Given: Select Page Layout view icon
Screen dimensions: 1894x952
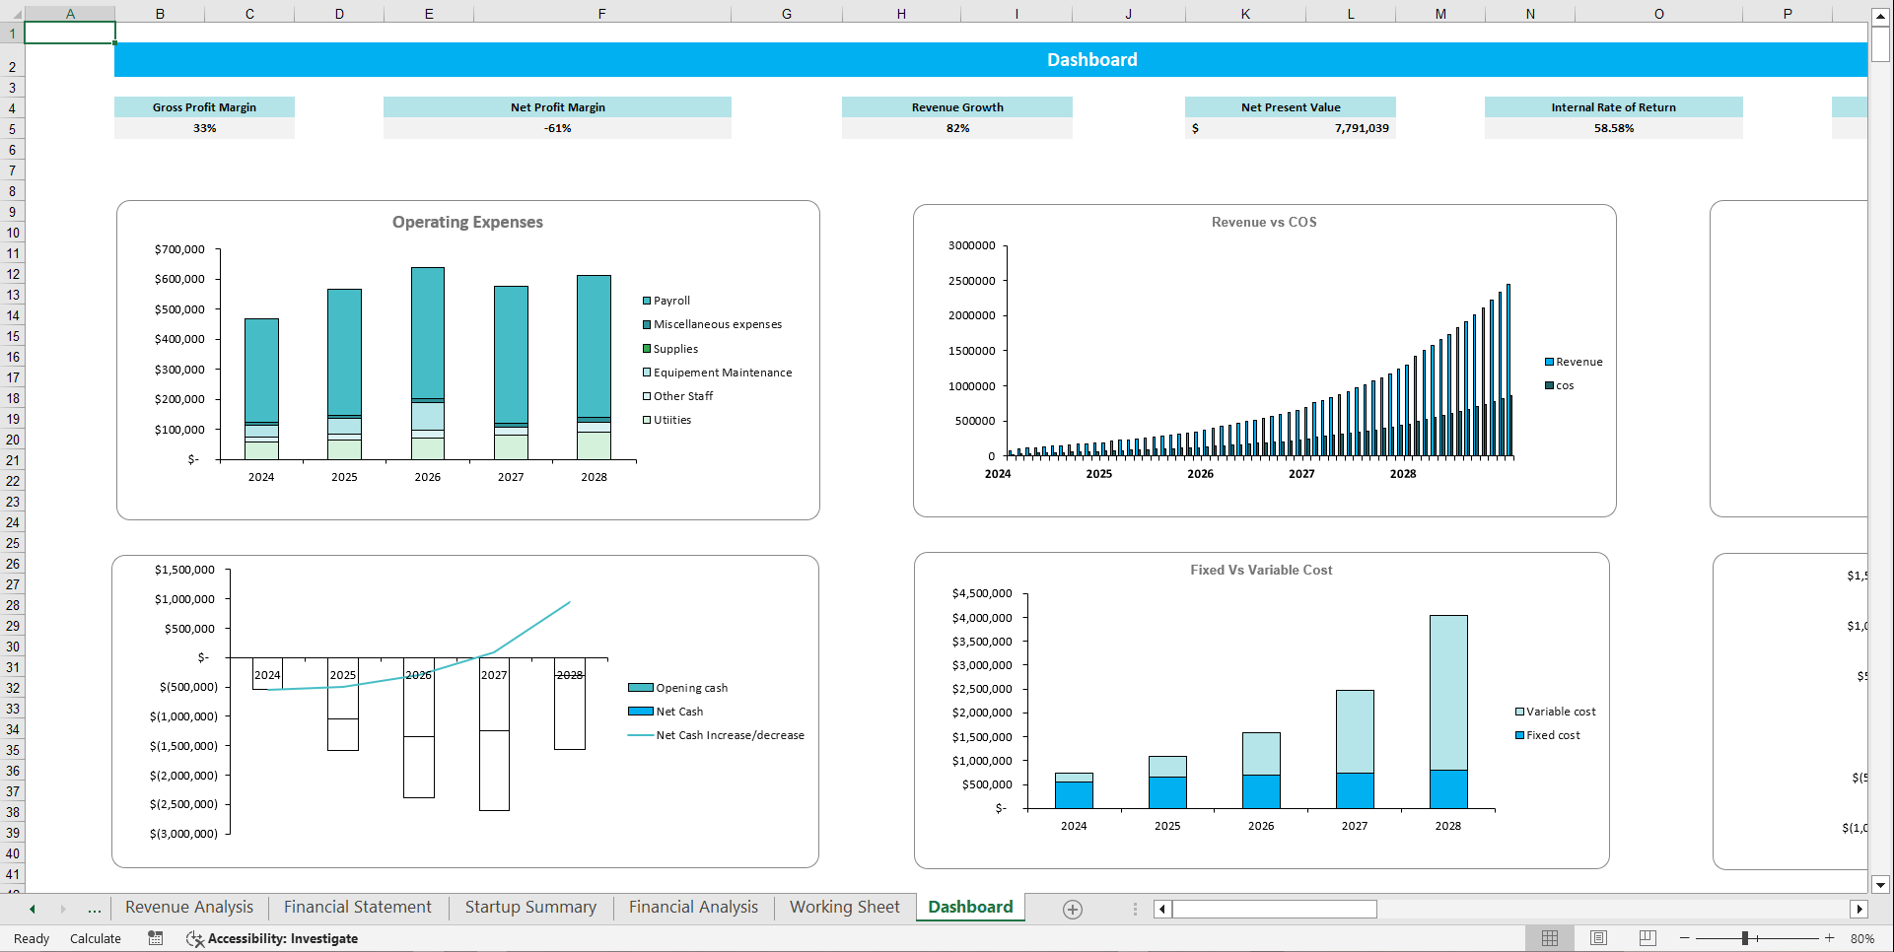Looking at the screenshot, I should [1598, 938].
